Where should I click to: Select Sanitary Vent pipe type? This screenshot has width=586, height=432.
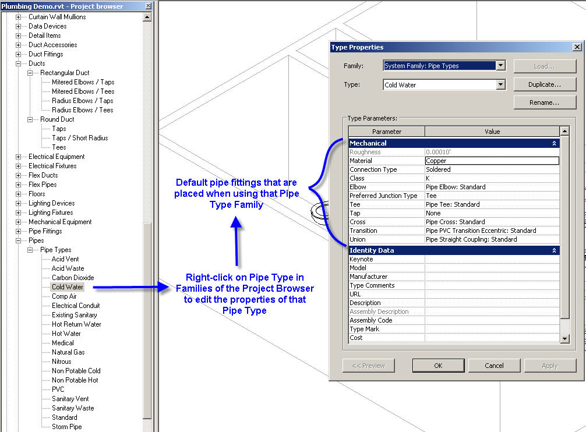[70, 399]
